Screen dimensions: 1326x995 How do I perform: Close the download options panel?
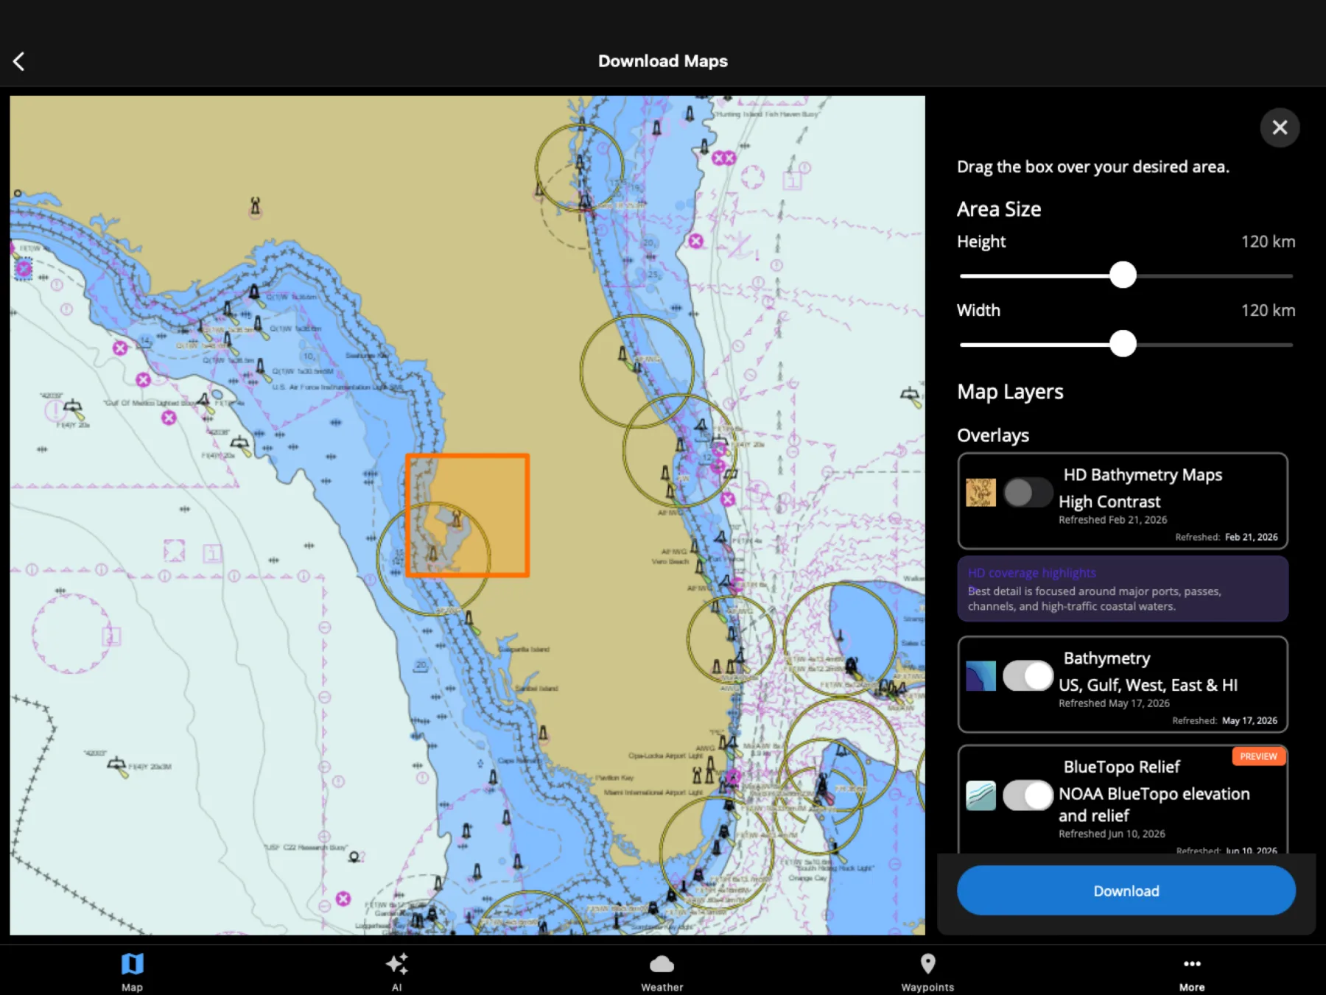click(1280, 127)
